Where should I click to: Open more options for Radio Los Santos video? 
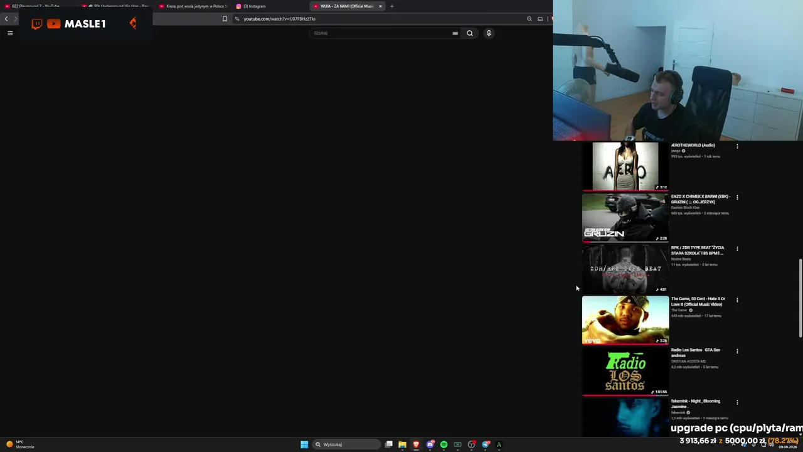pos(737,351)
